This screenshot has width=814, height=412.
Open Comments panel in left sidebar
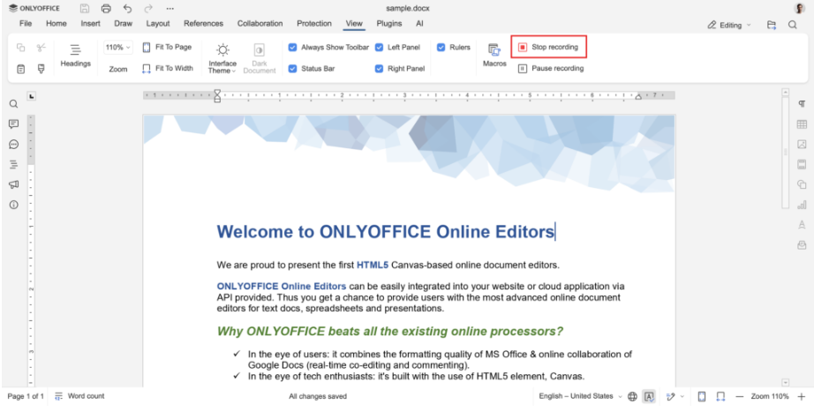click(13, 124)
